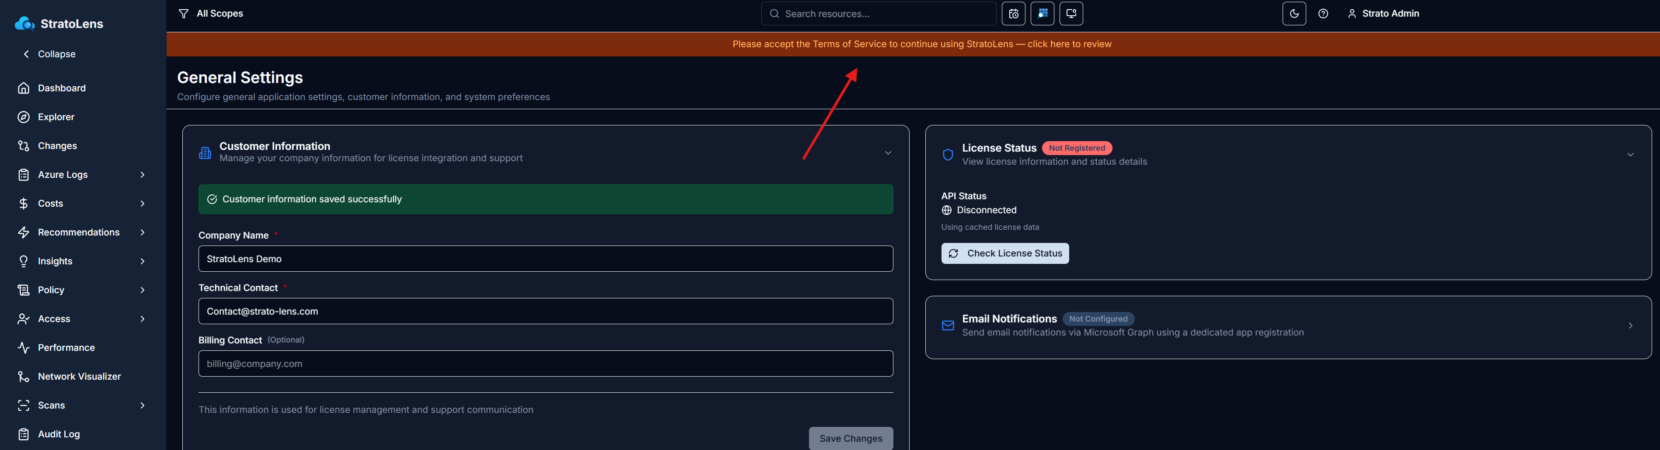Screen dimensions: 1660x450
Task: Click the General Settings heading
Action: pos(240,77)
